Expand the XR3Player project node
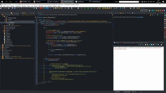 (1, 57)
